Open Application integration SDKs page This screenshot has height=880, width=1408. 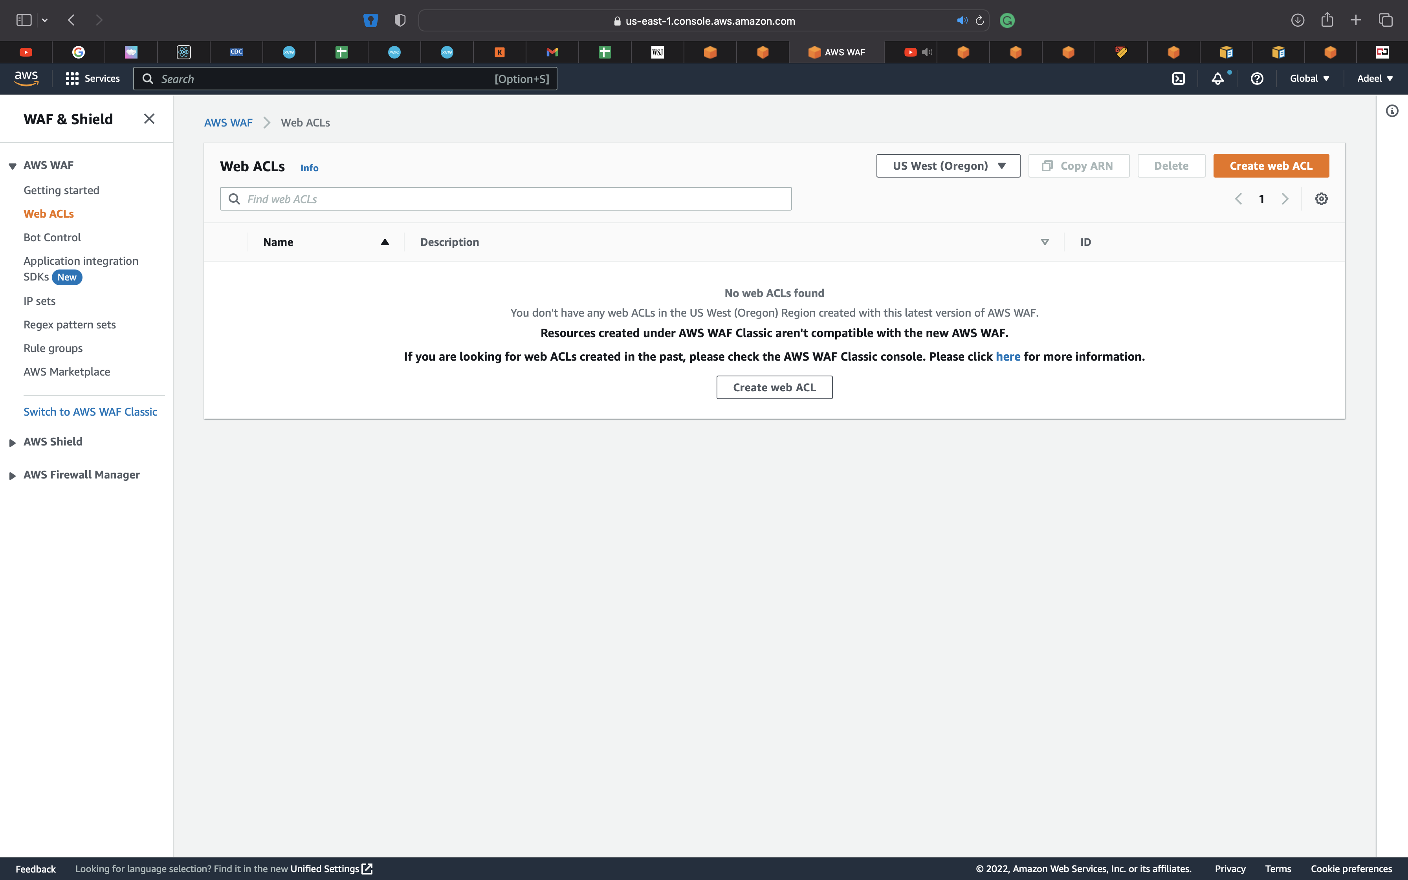pos(81,268)
